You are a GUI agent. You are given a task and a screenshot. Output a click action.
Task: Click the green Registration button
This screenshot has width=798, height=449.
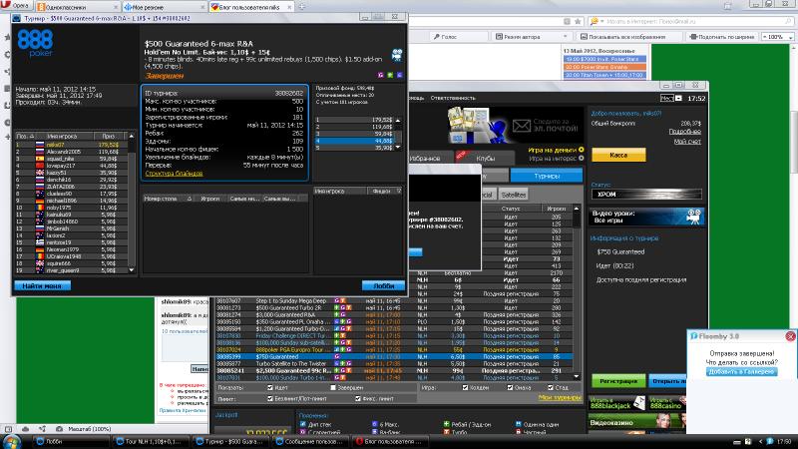(x=618, y=381)
